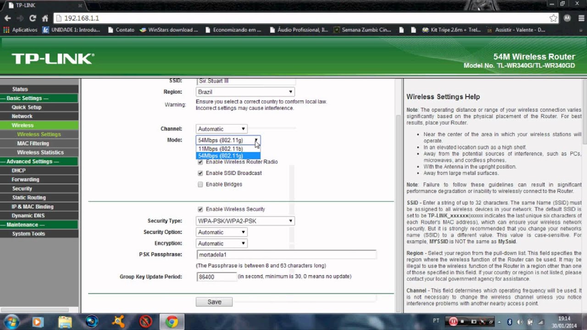The width and height of the screenshot is (587, 330).
Task: Open the browser home page icon
Action: [45, 18]
